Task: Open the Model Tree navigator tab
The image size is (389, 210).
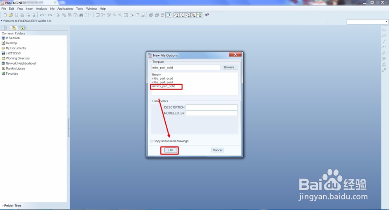Action: (6, 28)
